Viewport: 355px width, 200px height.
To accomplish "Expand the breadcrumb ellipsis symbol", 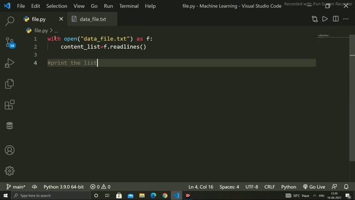I will click(x=56, y=31).
